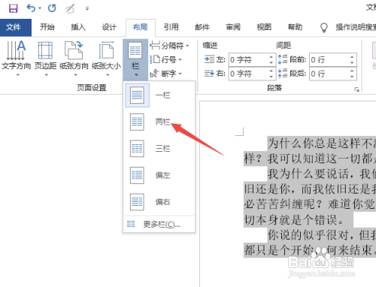This screenshot has width=376, height=287.
Task: Click the touch/mouse mode icon
Action: coord(70,9)
